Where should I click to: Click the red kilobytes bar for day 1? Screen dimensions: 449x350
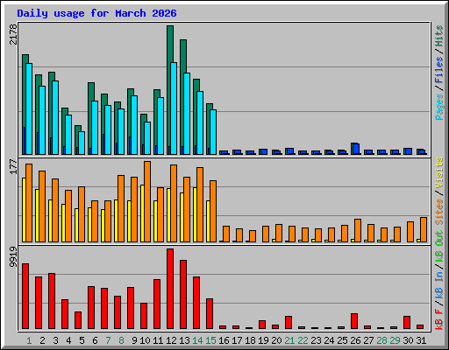coord(25,297)
